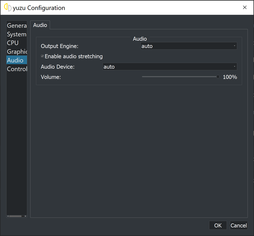254x236 pixels.
Task: Click the Volume label
Action: (x=51, y=77)
